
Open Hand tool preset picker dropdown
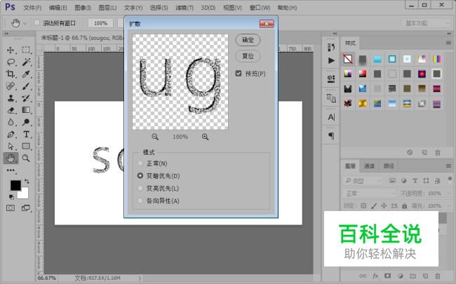pyautogui.click(x=25, y=23)
